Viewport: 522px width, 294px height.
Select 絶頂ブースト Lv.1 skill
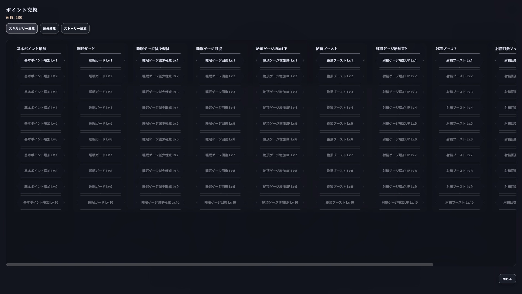point(340,60)
